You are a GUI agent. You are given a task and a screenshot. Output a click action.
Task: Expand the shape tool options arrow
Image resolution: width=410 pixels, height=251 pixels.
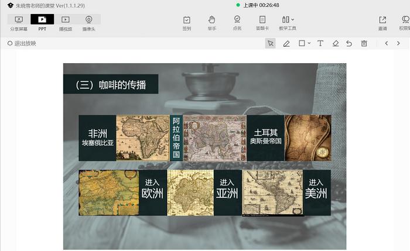309,43
